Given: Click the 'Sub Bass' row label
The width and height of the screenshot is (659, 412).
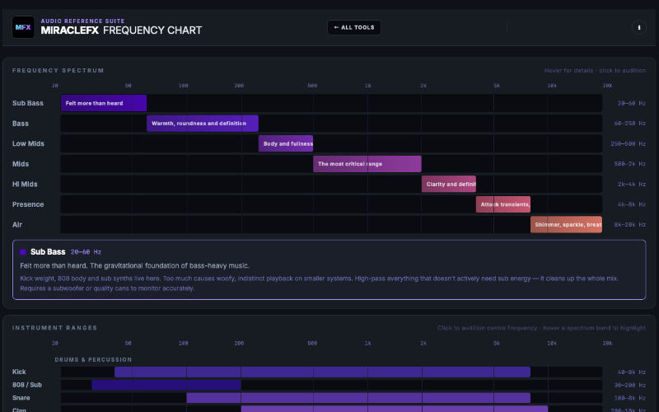Looking at the screenshot, I should pos(28,103).
